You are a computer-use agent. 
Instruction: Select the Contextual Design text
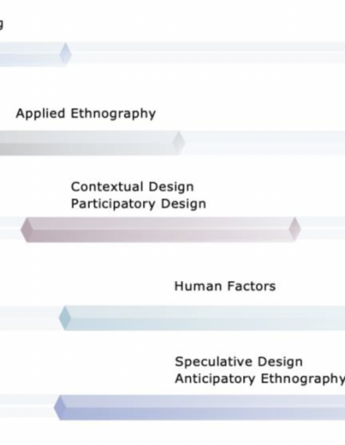click(x=132, y=187)
